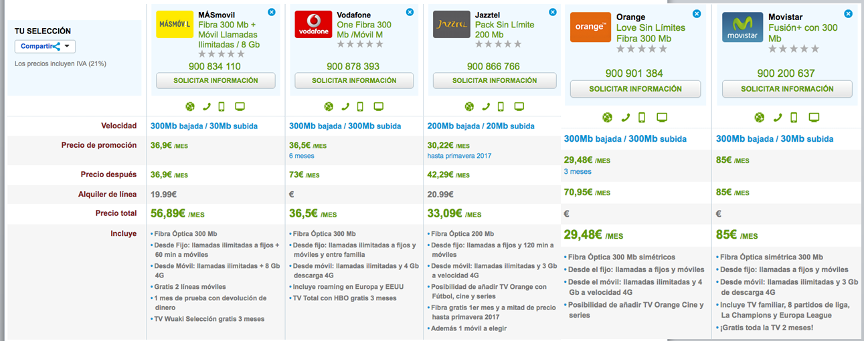The image size is (864, 341).
Task: Click MÁSmovil landline phone icon
Action: [207, 106]
